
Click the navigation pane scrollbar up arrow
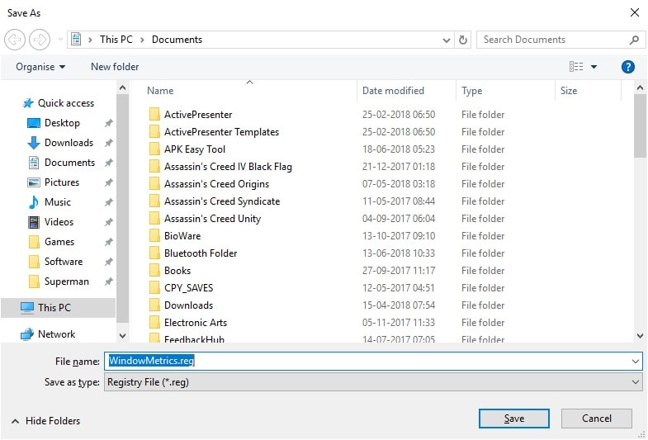[122, 88]
